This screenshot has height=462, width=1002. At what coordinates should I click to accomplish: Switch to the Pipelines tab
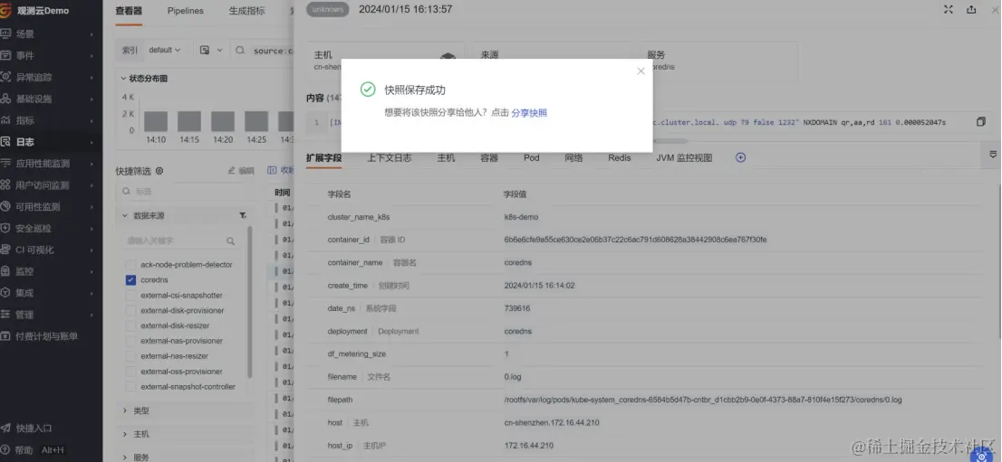coord(186,11)
